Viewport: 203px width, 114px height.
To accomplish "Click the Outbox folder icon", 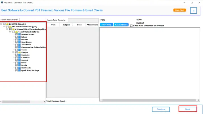I will coord(20,40).
